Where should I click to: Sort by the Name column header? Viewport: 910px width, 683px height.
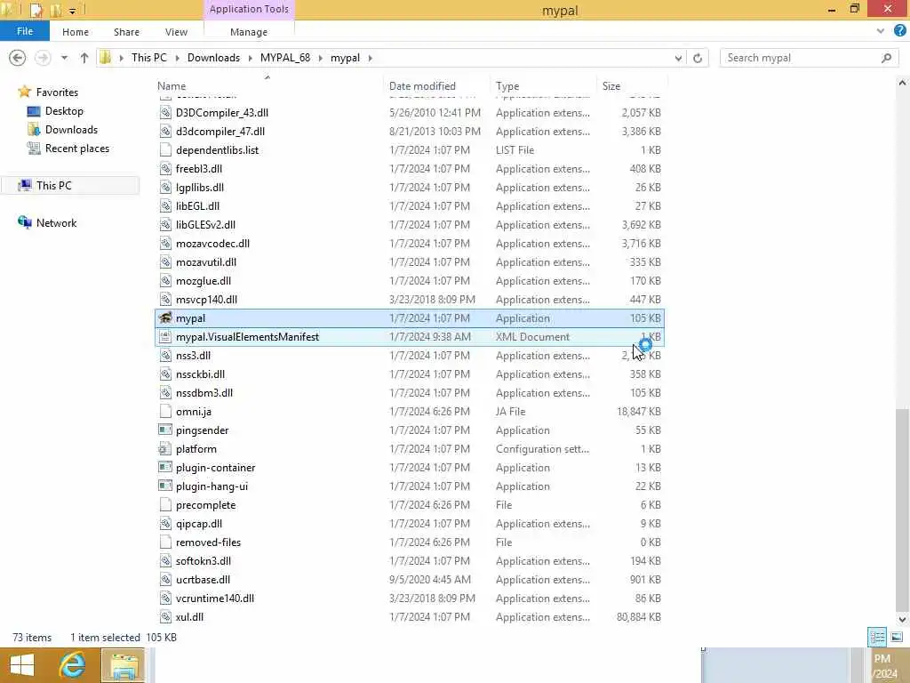coord(172,86)
